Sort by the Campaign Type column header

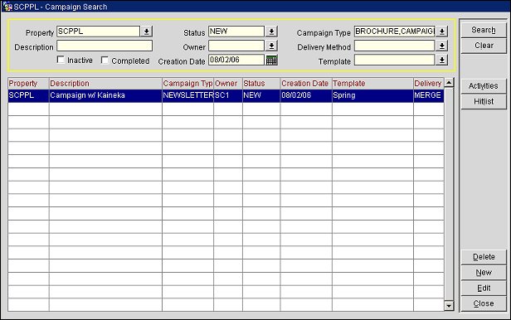[187, 84]
